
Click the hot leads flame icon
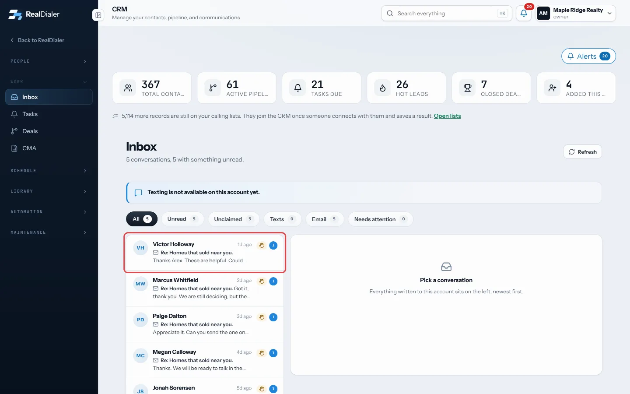[383, 88]
